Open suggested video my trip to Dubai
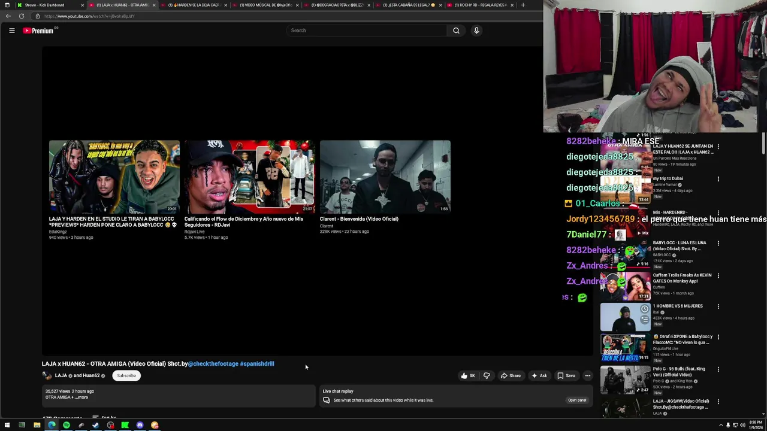767x431 pixels. [x=668, y=178]
